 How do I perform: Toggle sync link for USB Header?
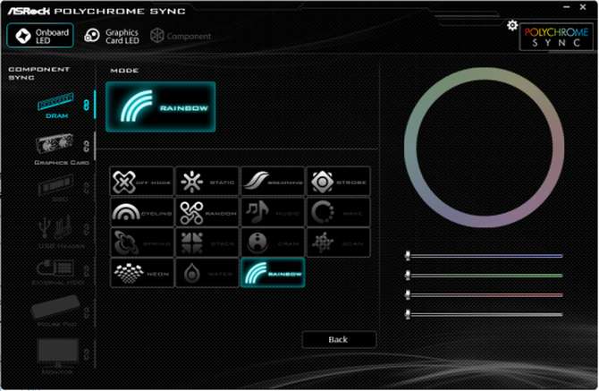(87, 229)
